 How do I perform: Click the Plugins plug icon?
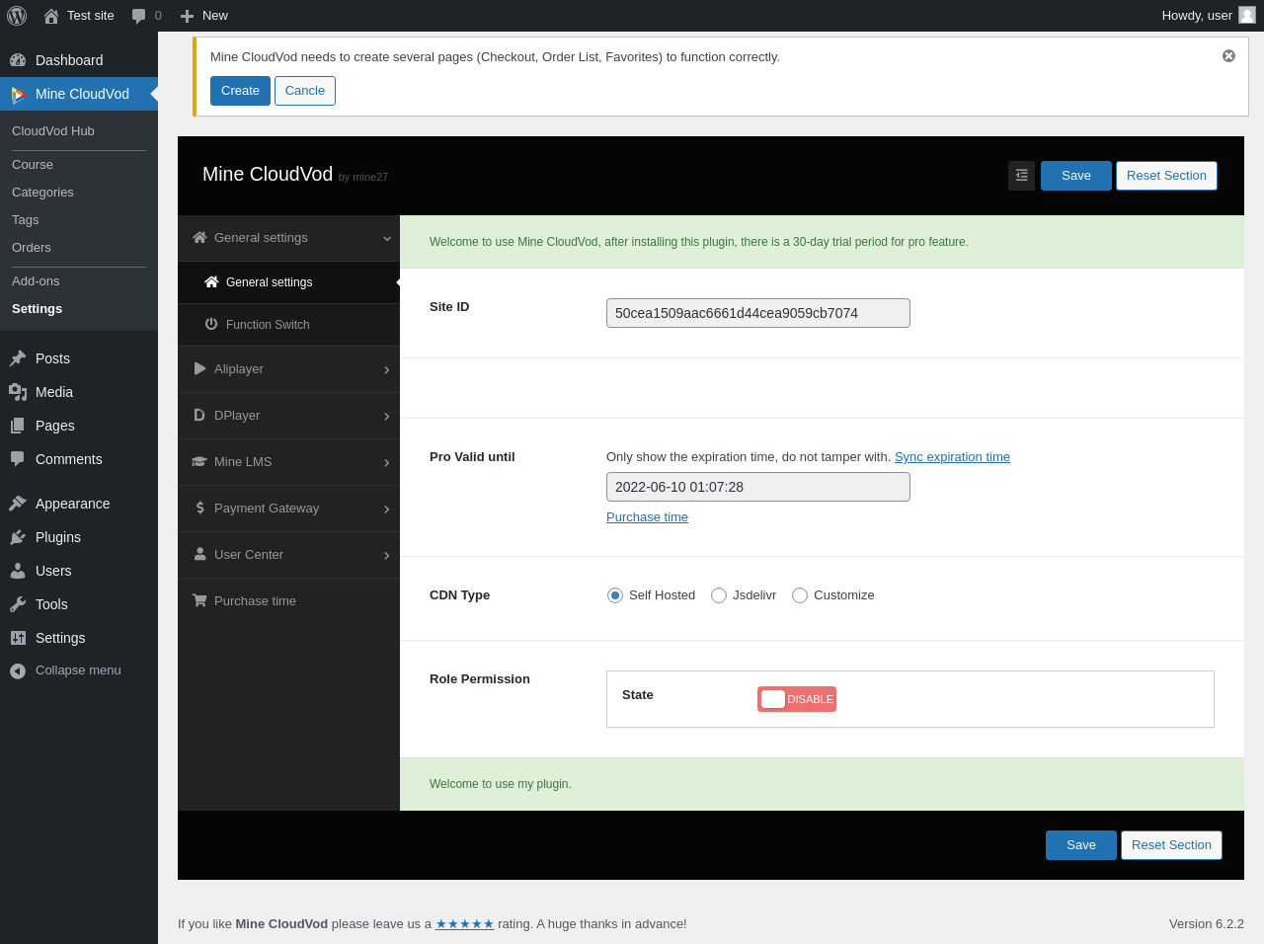pyautogui.click(x=18, y=537)
